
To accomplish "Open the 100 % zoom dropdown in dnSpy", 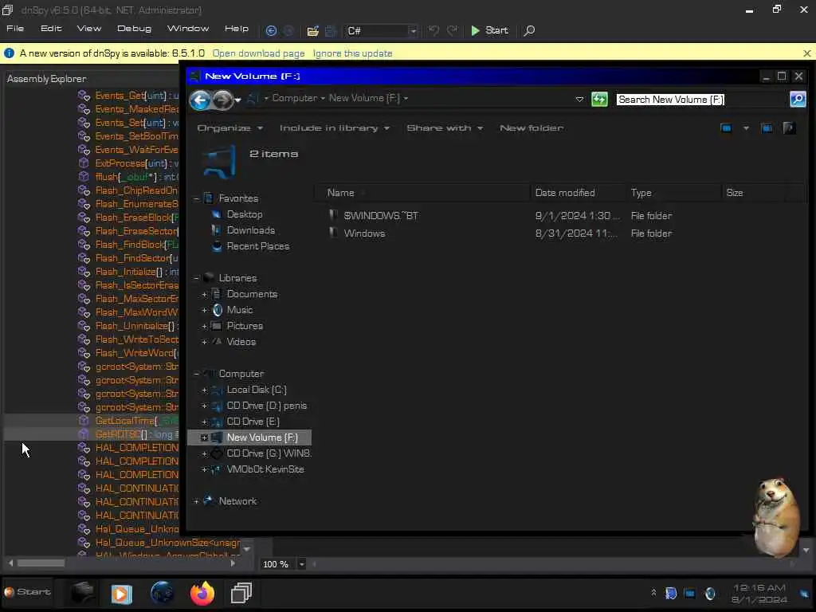I will pos(301,564).
